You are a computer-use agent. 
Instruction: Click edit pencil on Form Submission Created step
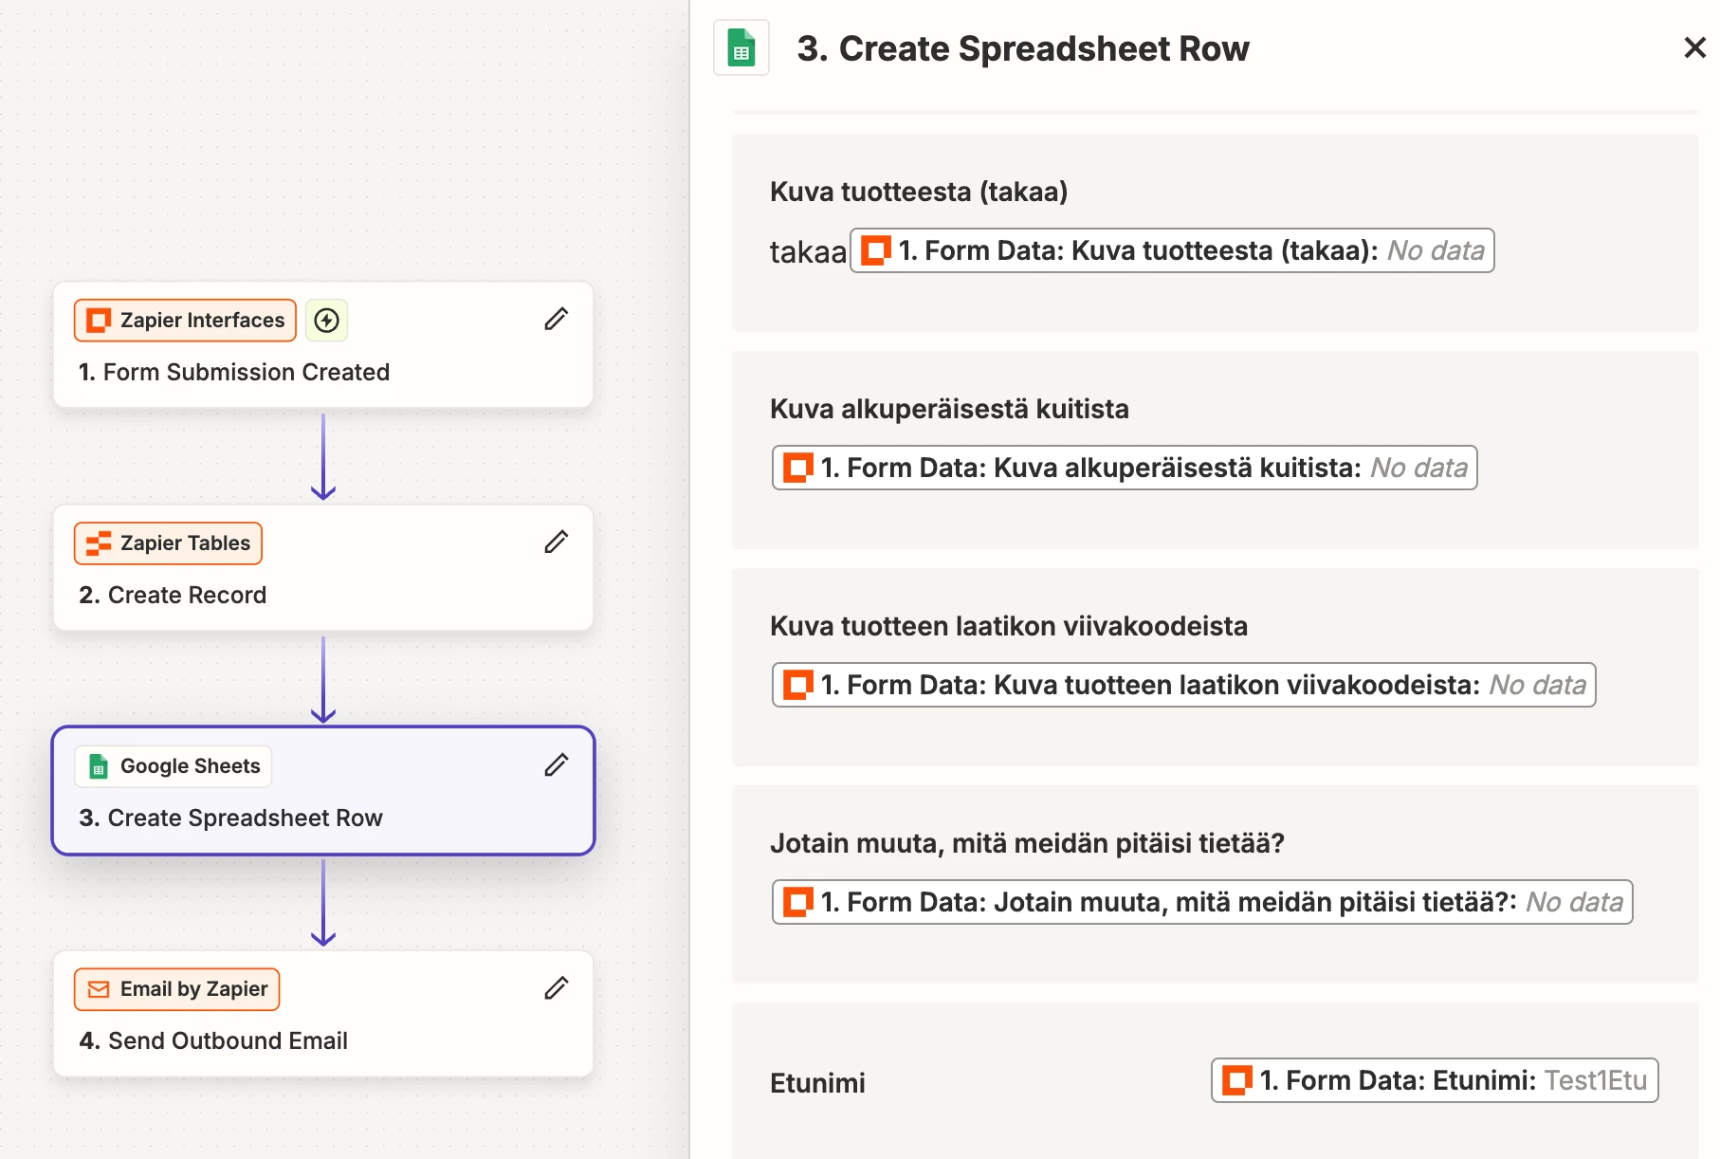coord(557,320)
